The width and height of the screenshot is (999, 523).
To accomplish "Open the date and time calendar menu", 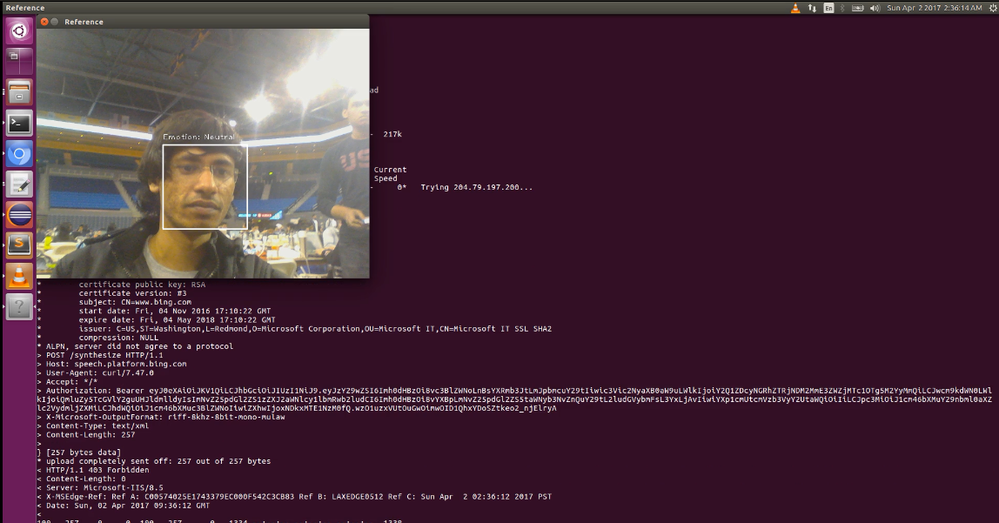I will [934, 8].
